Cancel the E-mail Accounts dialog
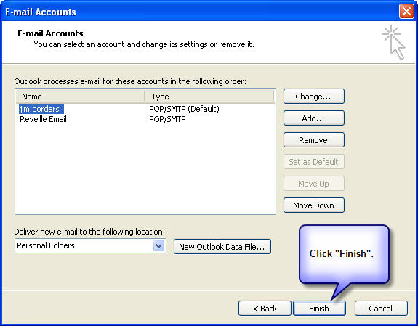Viewport: 418px width, 326px height. tap(381, 308)
